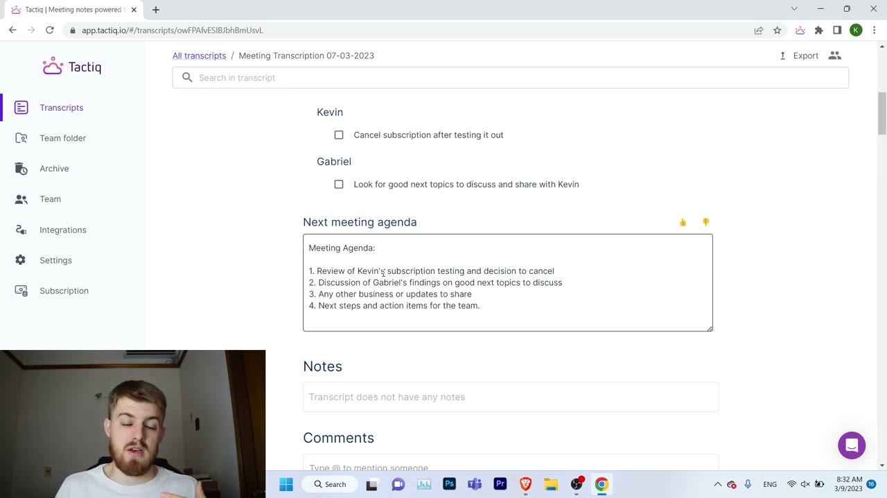This screenshot has width=887, height=498.
Task: Open a new browser tab
Action: 155,10
